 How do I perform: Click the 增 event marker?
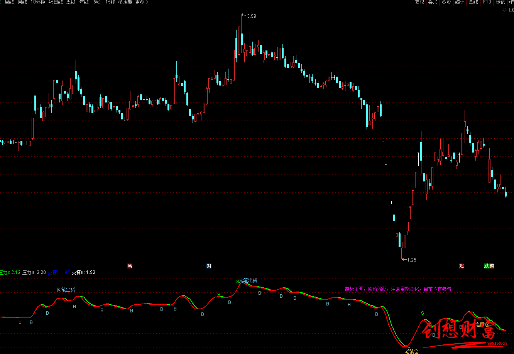click(x=130, y=266)
